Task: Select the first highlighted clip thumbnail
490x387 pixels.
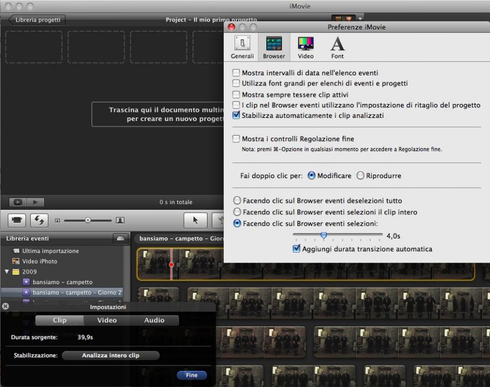Action: coord(158,264)
